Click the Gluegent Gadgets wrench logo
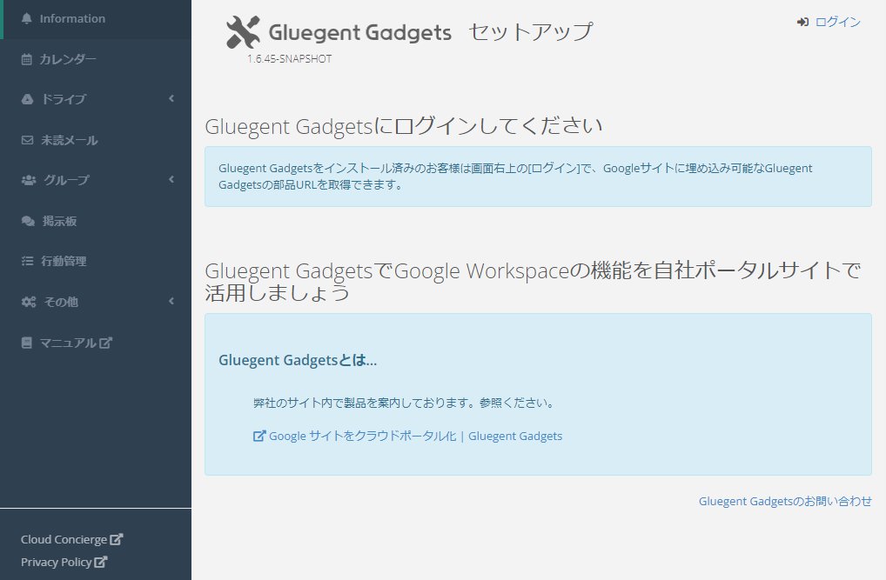 (243, 31)
